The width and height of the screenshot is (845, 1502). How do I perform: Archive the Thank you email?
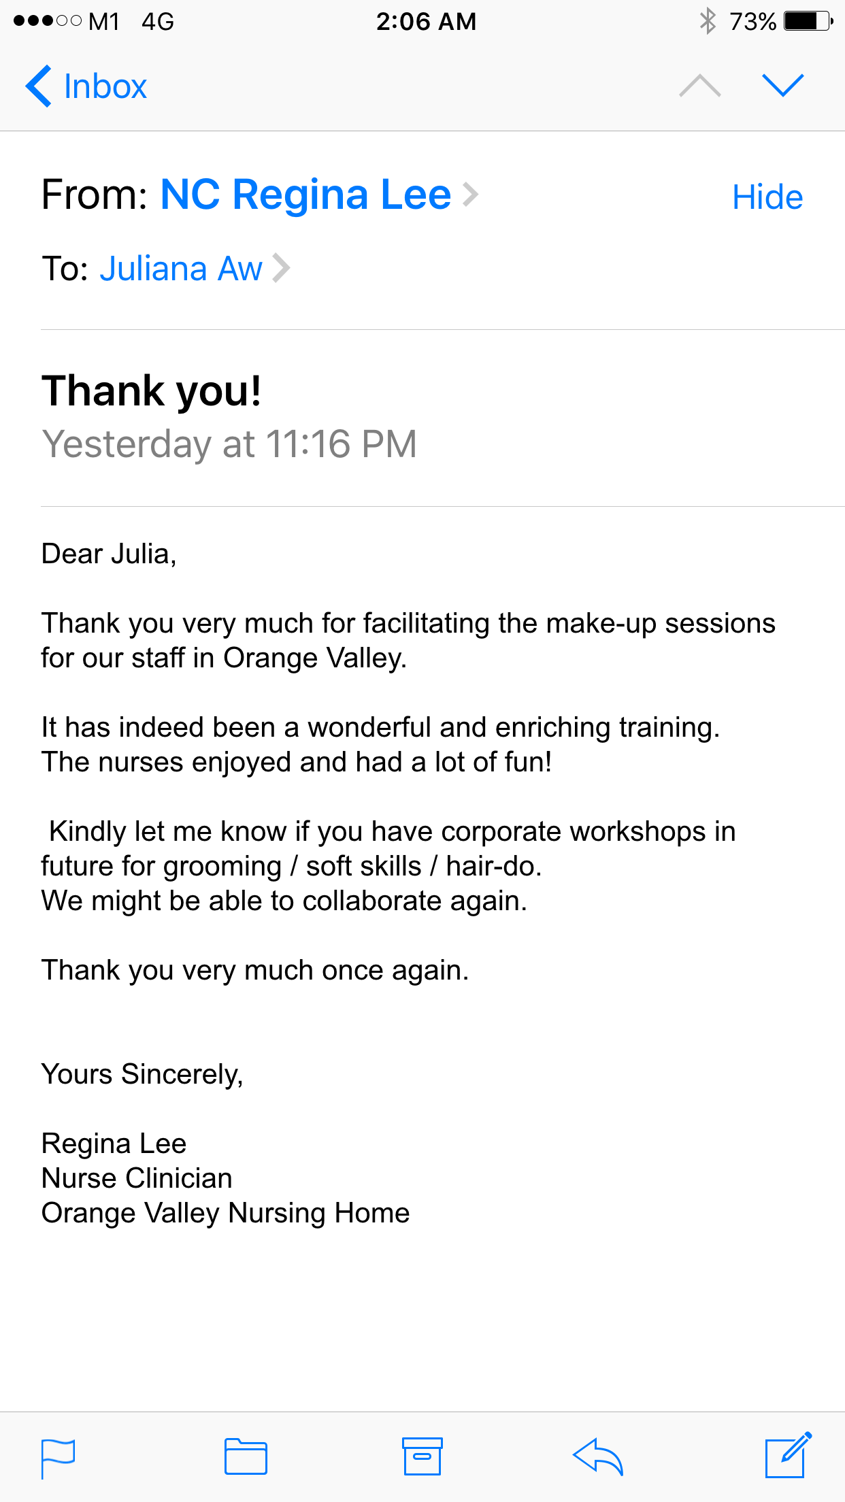422,1457
